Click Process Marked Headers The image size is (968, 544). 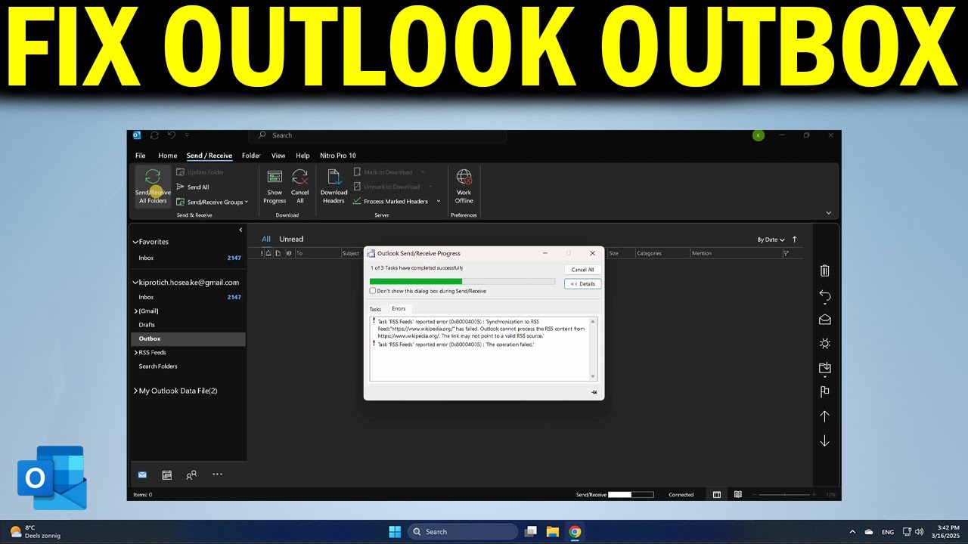click(x=396, y=202)
